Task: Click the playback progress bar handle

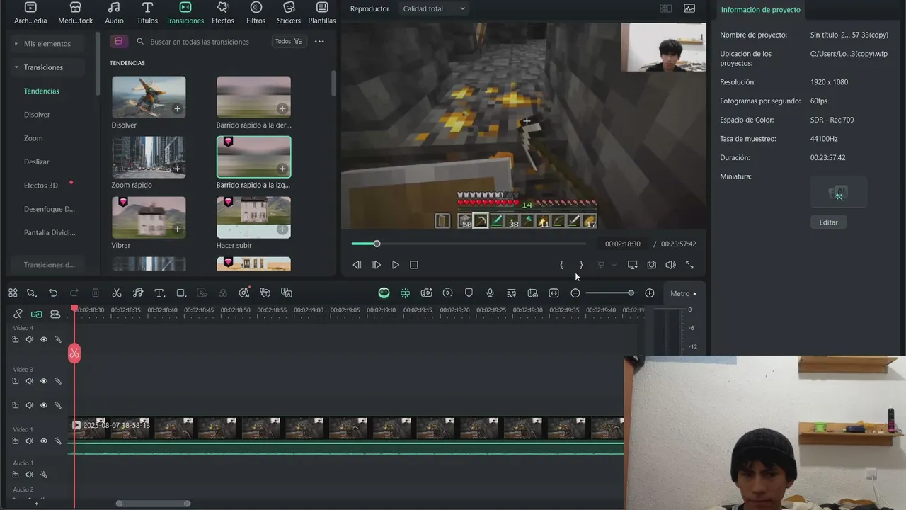Action: tap(377, 244)
